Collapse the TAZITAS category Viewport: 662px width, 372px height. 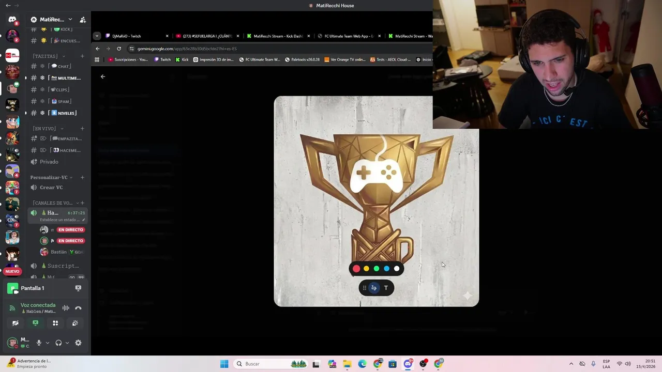pyautogui.click(x=49, y=56)
